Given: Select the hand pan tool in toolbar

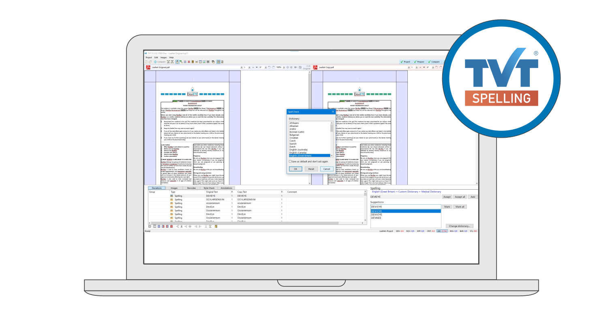Looking at the screenshot, I should pos(177,62).
